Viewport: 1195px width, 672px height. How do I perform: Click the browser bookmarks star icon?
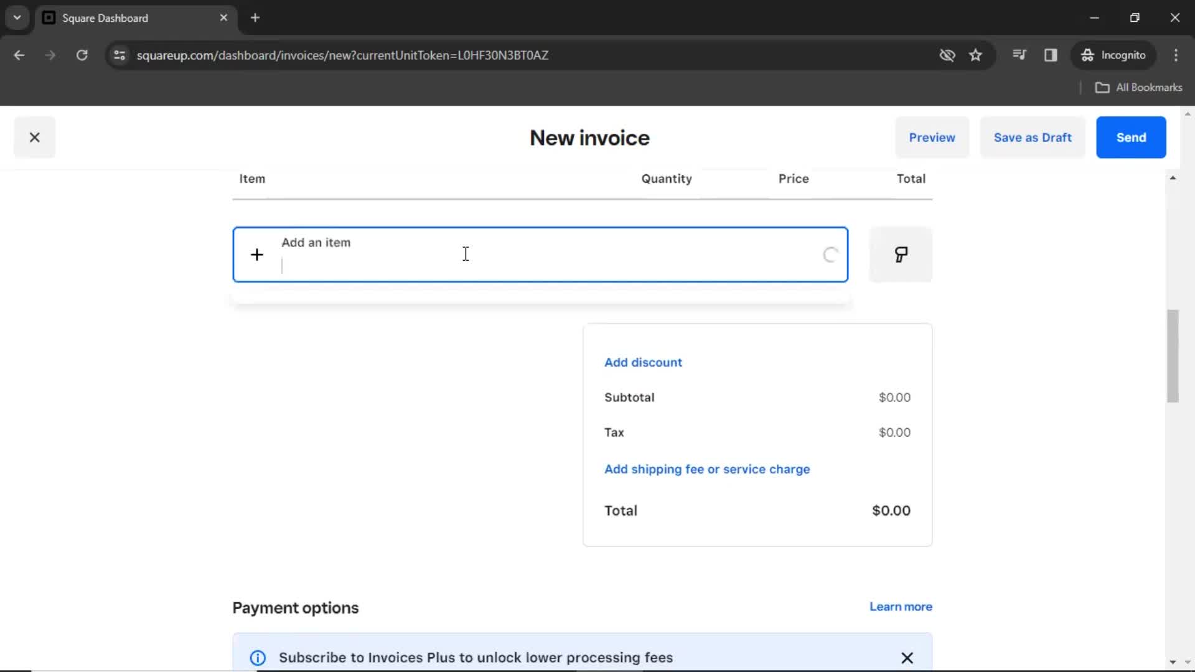977,55
